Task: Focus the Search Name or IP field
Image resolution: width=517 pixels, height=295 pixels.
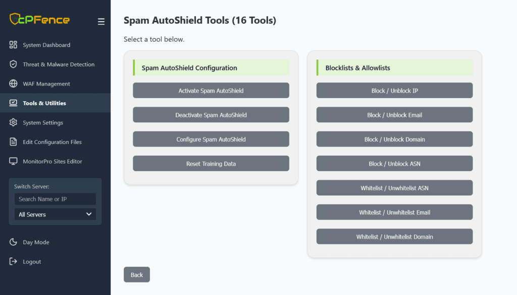Action: tap(55, 199)
